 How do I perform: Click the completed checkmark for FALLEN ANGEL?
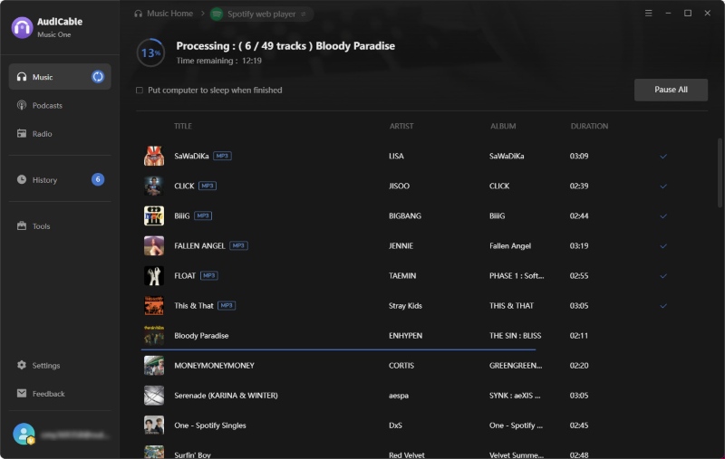click(x=663, y=246)
